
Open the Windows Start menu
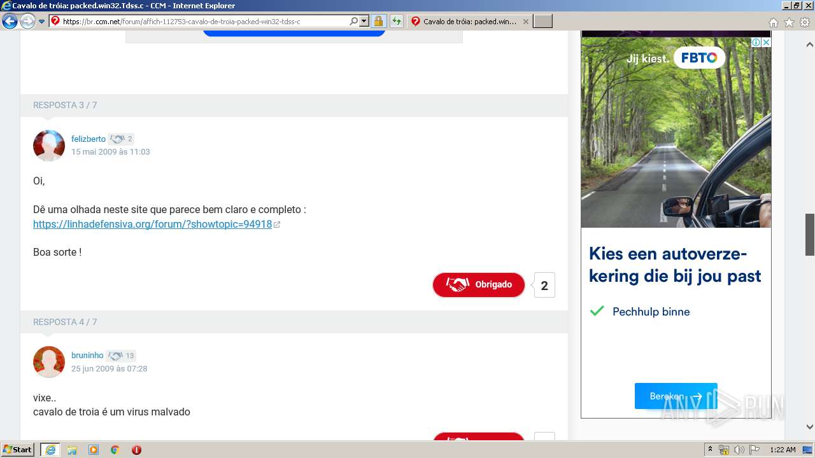tap(18, 450)
